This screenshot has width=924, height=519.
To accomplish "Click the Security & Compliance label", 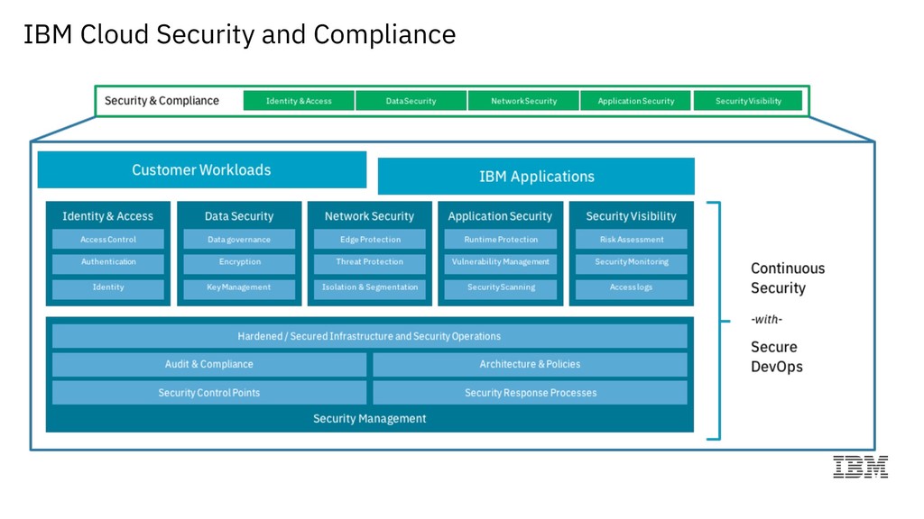I will pyautogui.click(x=162, y=101).
